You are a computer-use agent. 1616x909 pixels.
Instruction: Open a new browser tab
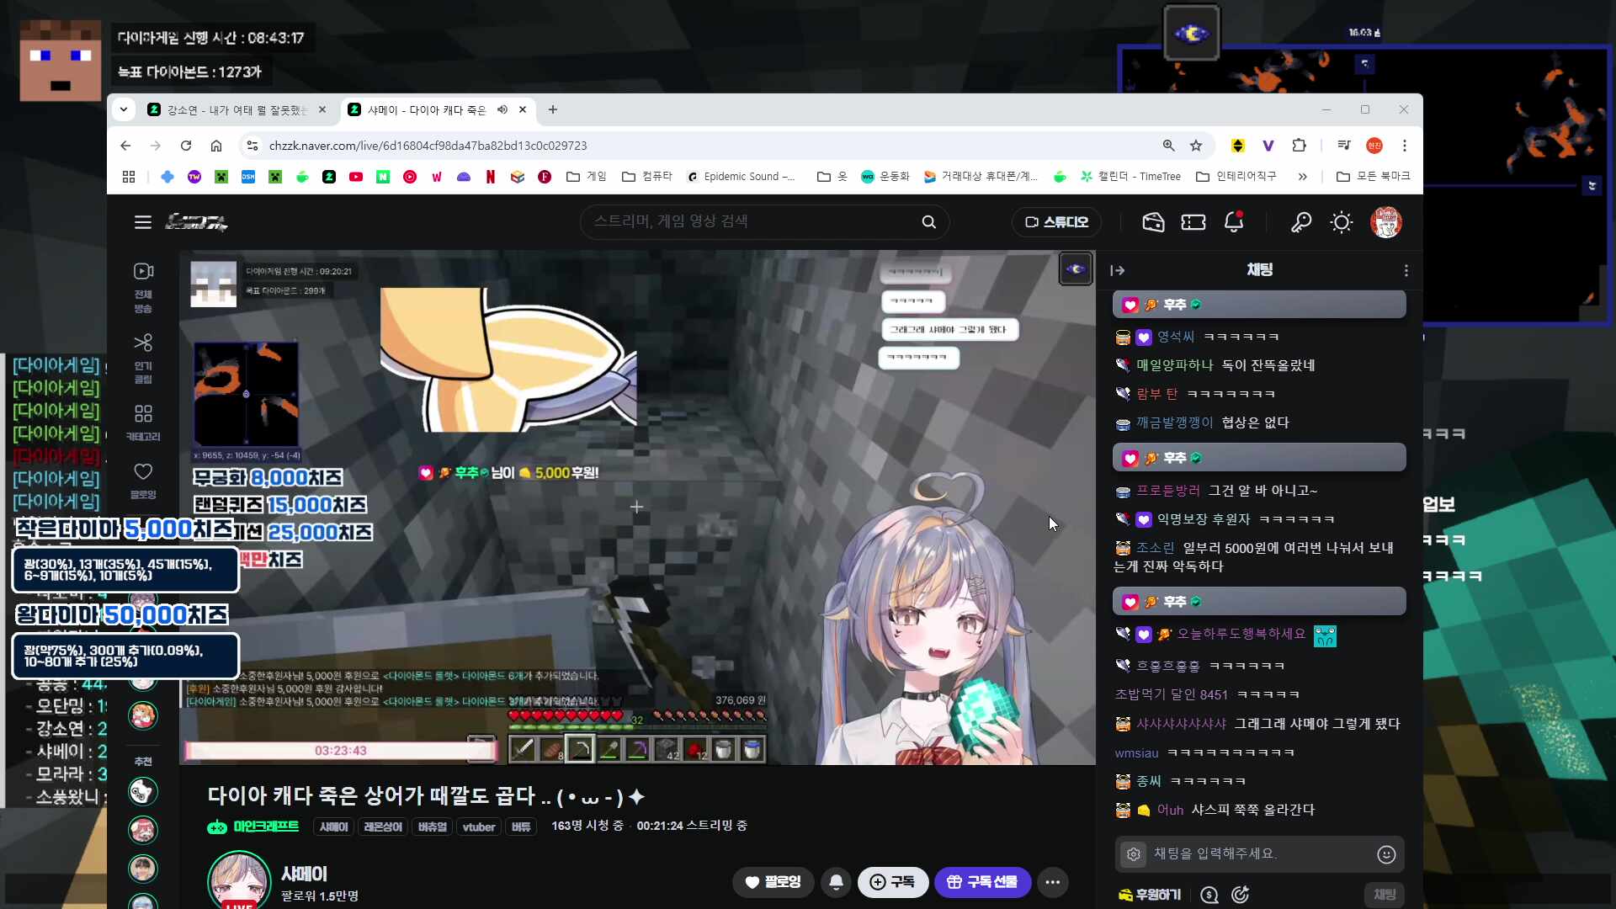553,109
